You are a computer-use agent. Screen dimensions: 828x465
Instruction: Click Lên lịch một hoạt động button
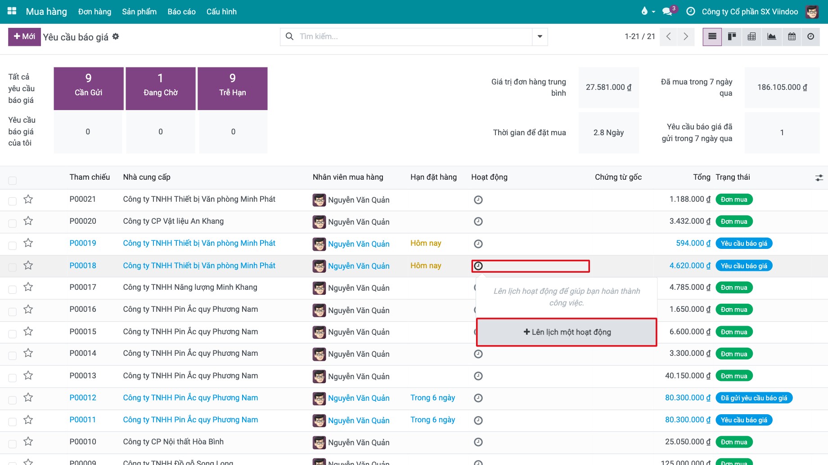point(567,332)
